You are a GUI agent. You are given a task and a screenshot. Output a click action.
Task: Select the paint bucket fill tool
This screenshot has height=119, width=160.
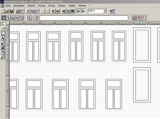click(3, 47)
